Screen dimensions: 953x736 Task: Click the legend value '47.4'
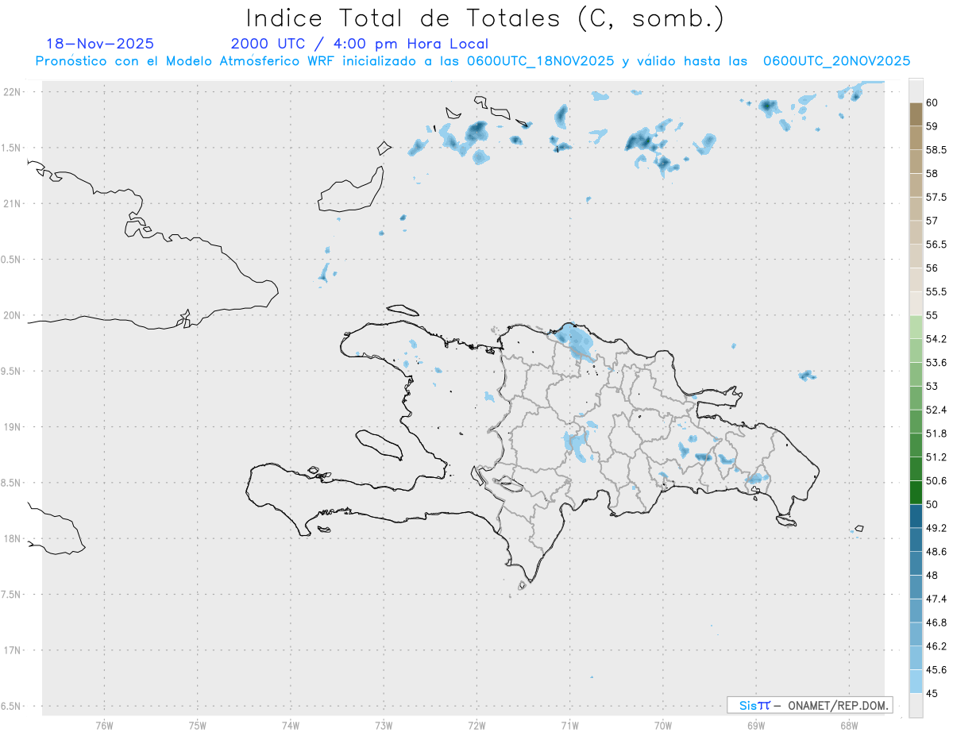point(936,599)
